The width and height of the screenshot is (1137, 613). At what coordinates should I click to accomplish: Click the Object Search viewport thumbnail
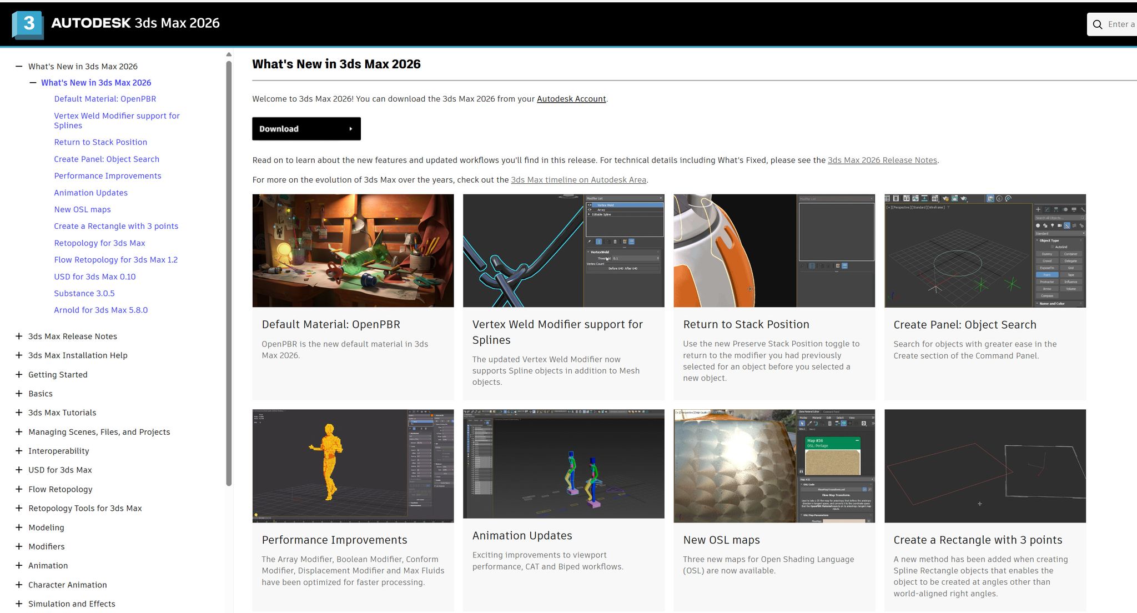(x=985, y=250)
